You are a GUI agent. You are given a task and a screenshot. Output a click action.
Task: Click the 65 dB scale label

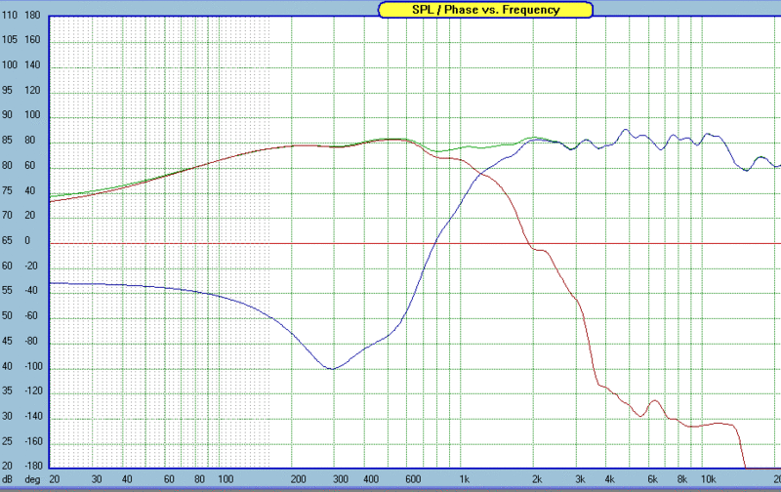pyautogui.click(x=7, y=240)
